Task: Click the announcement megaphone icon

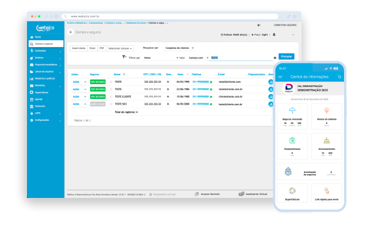Action: click(259, 25)
